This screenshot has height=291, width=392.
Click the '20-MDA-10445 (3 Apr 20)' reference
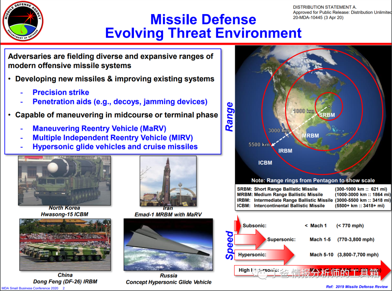pyautogui.click(x=318, y=17)
